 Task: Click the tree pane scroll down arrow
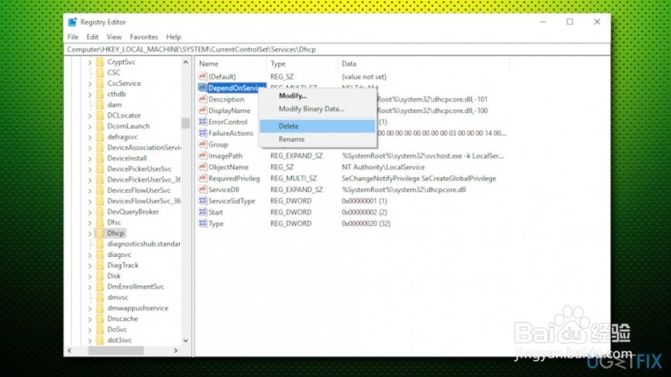click(x=186, y=341)
